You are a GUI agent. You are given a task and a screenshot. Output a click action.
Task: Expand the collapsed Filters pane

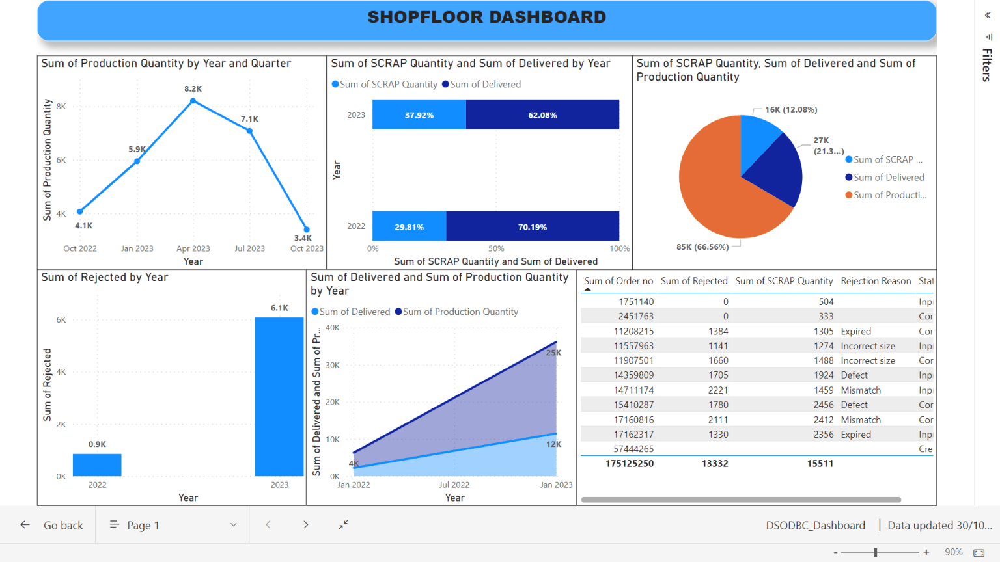(x=987, y=15)
